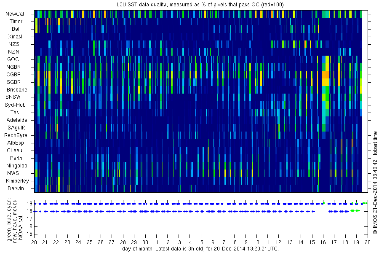The height and width of the screenshot is (253, 379).
Task: Click the NewCal region label
Action: pos(15,14)
